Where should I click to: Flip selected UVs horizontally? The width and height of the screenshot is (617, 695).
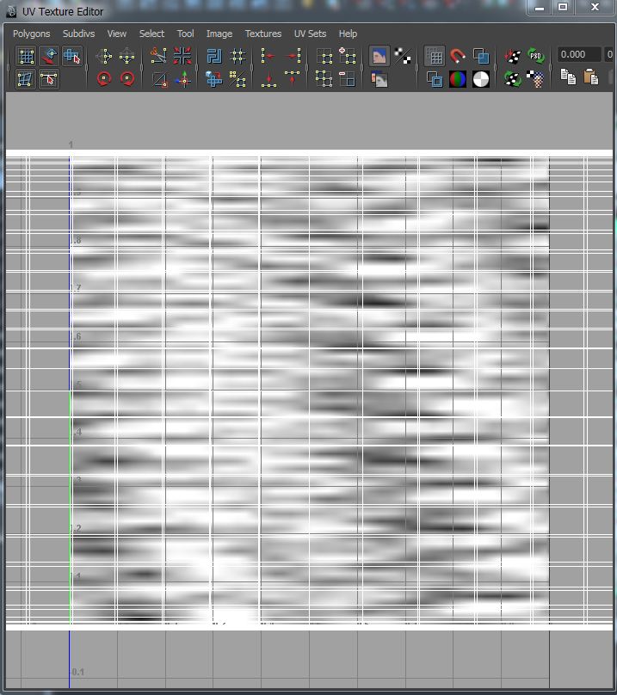point(104,56)
